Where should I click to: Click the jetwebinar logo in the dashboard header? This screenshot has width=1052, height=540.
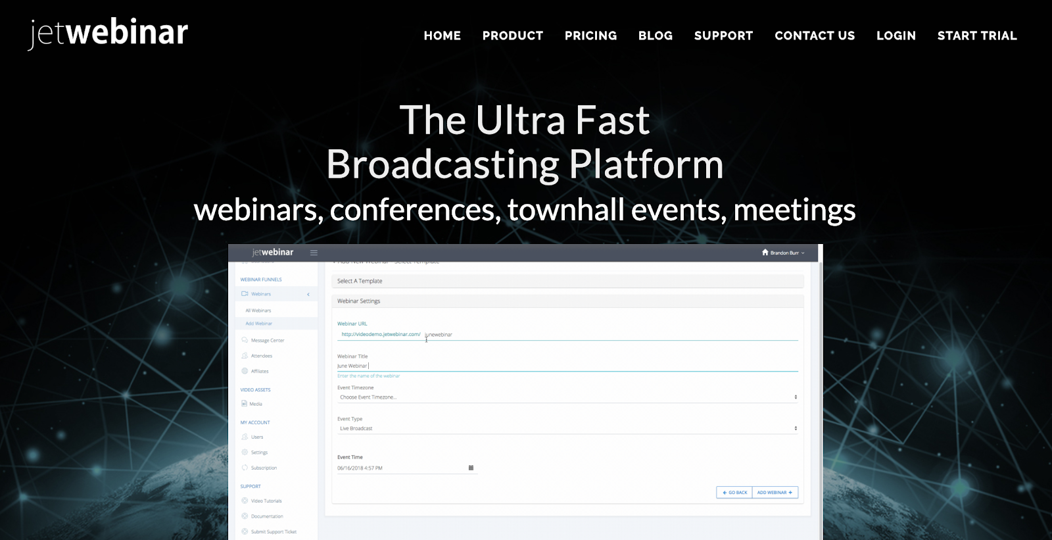tap(273, 253)
